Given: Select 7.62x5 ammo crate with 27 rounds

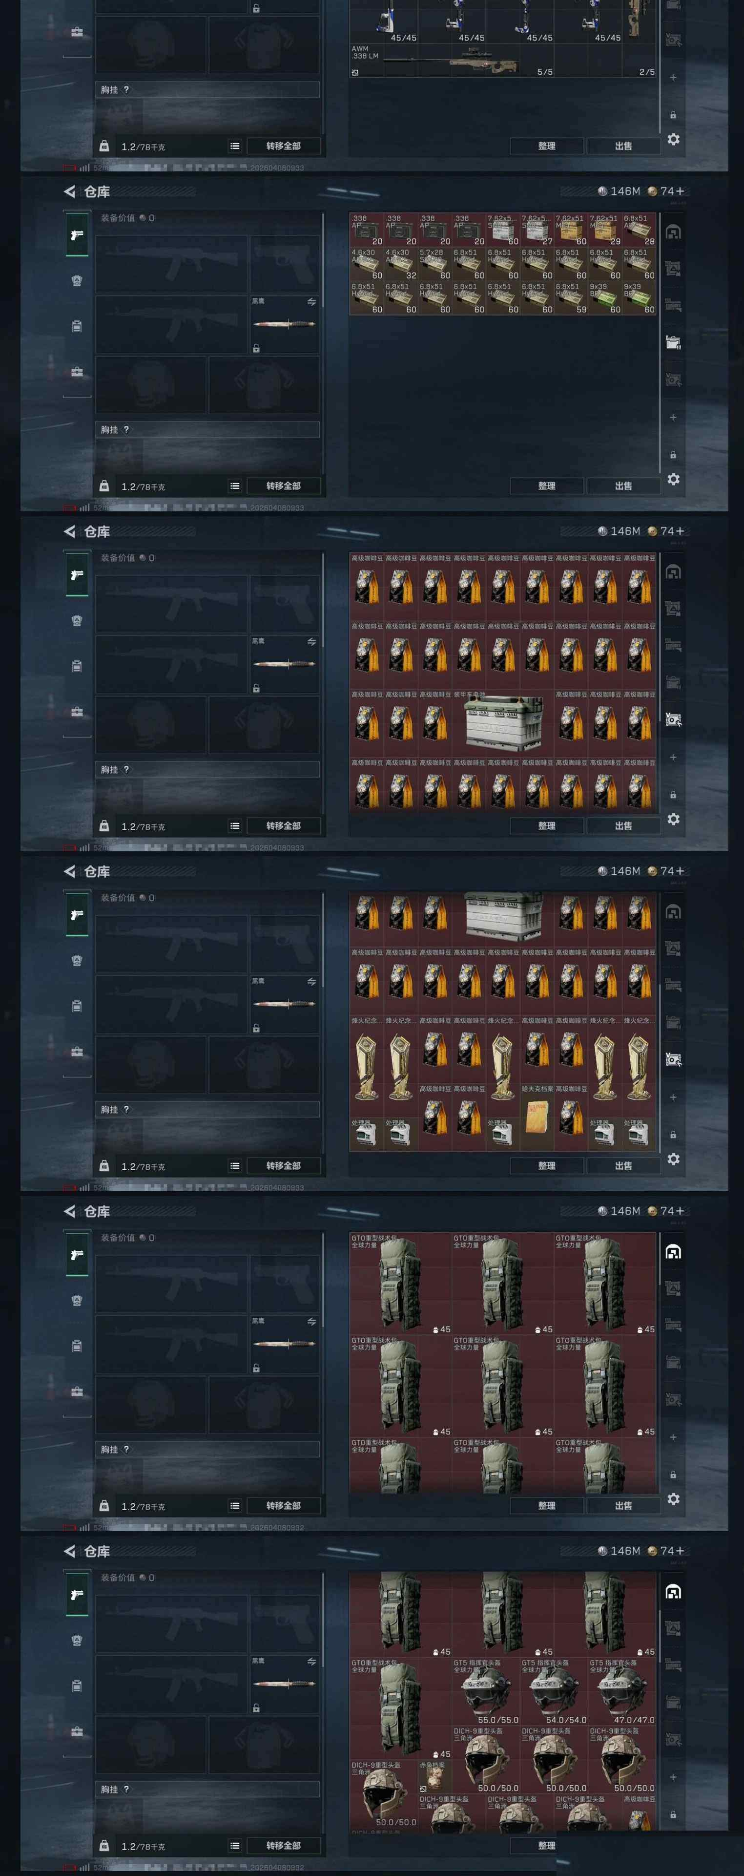Looking at the screenshot, I should pyautogui.click(x=537, y=230).
